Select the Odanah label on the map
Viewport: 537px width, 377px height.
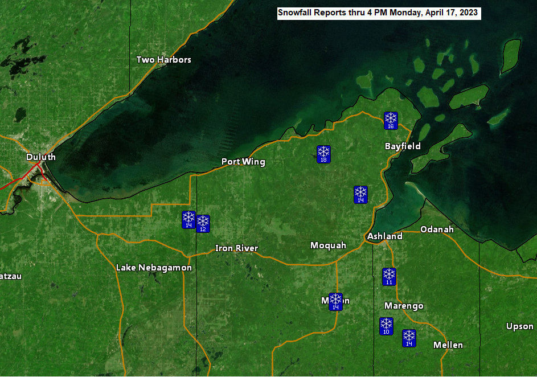437,229
